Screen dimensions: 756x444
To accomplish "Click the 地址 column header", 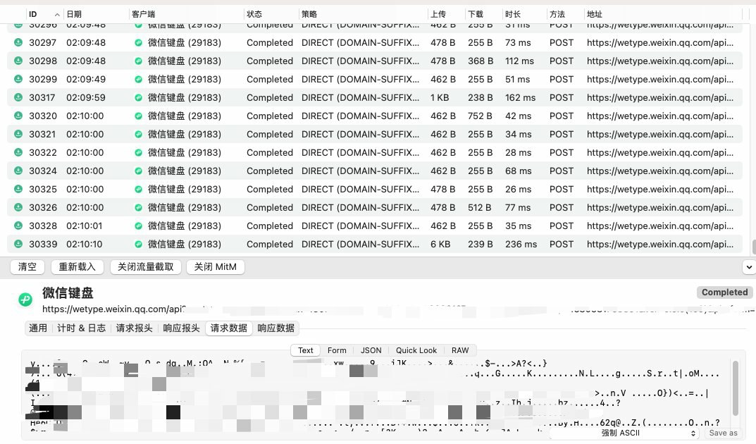I will point(665,15).
